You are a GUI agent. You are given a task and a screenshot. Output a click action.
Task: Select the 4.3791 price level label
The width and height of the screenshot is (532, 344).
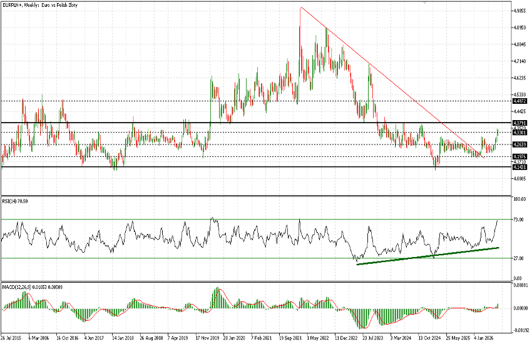(x=519, y=123)
